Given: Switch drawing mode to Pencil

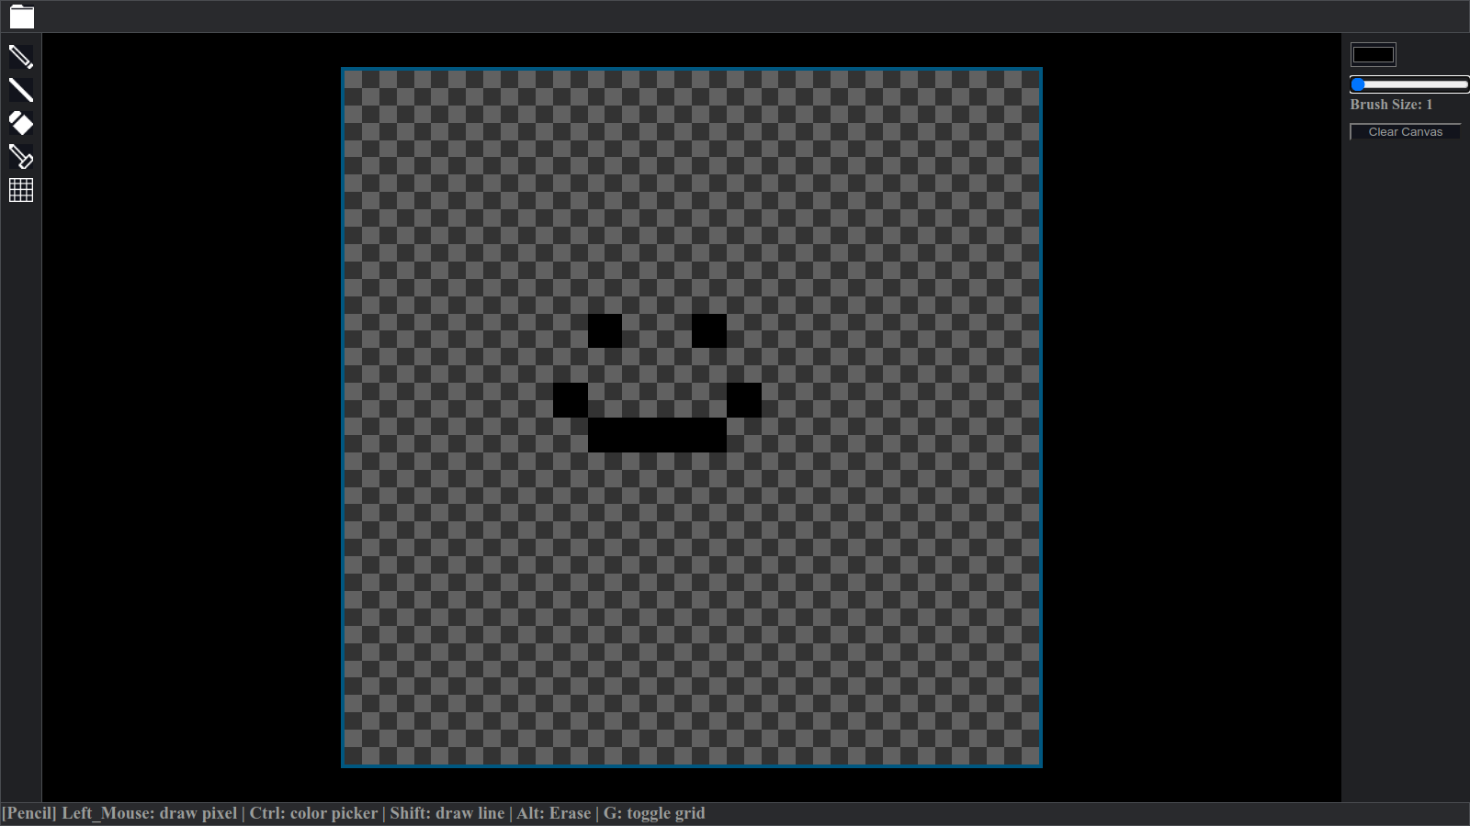Looking at the screenshot, I should [x=21, y=57].
